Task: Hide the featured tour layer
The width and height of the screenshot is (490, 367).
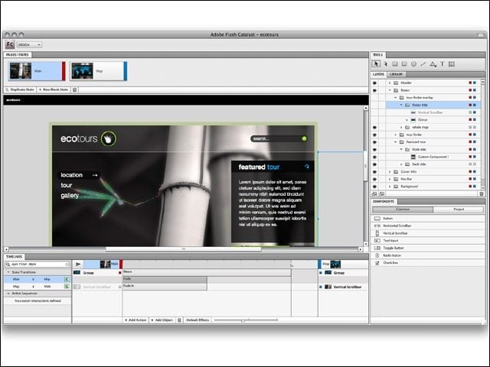Action: coord(374,142)
